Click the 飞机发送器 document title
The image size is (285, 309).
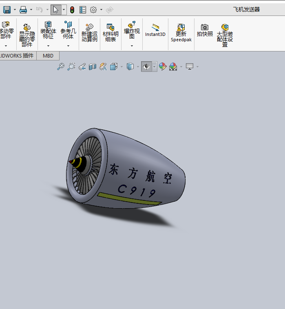tap(246, 9)
